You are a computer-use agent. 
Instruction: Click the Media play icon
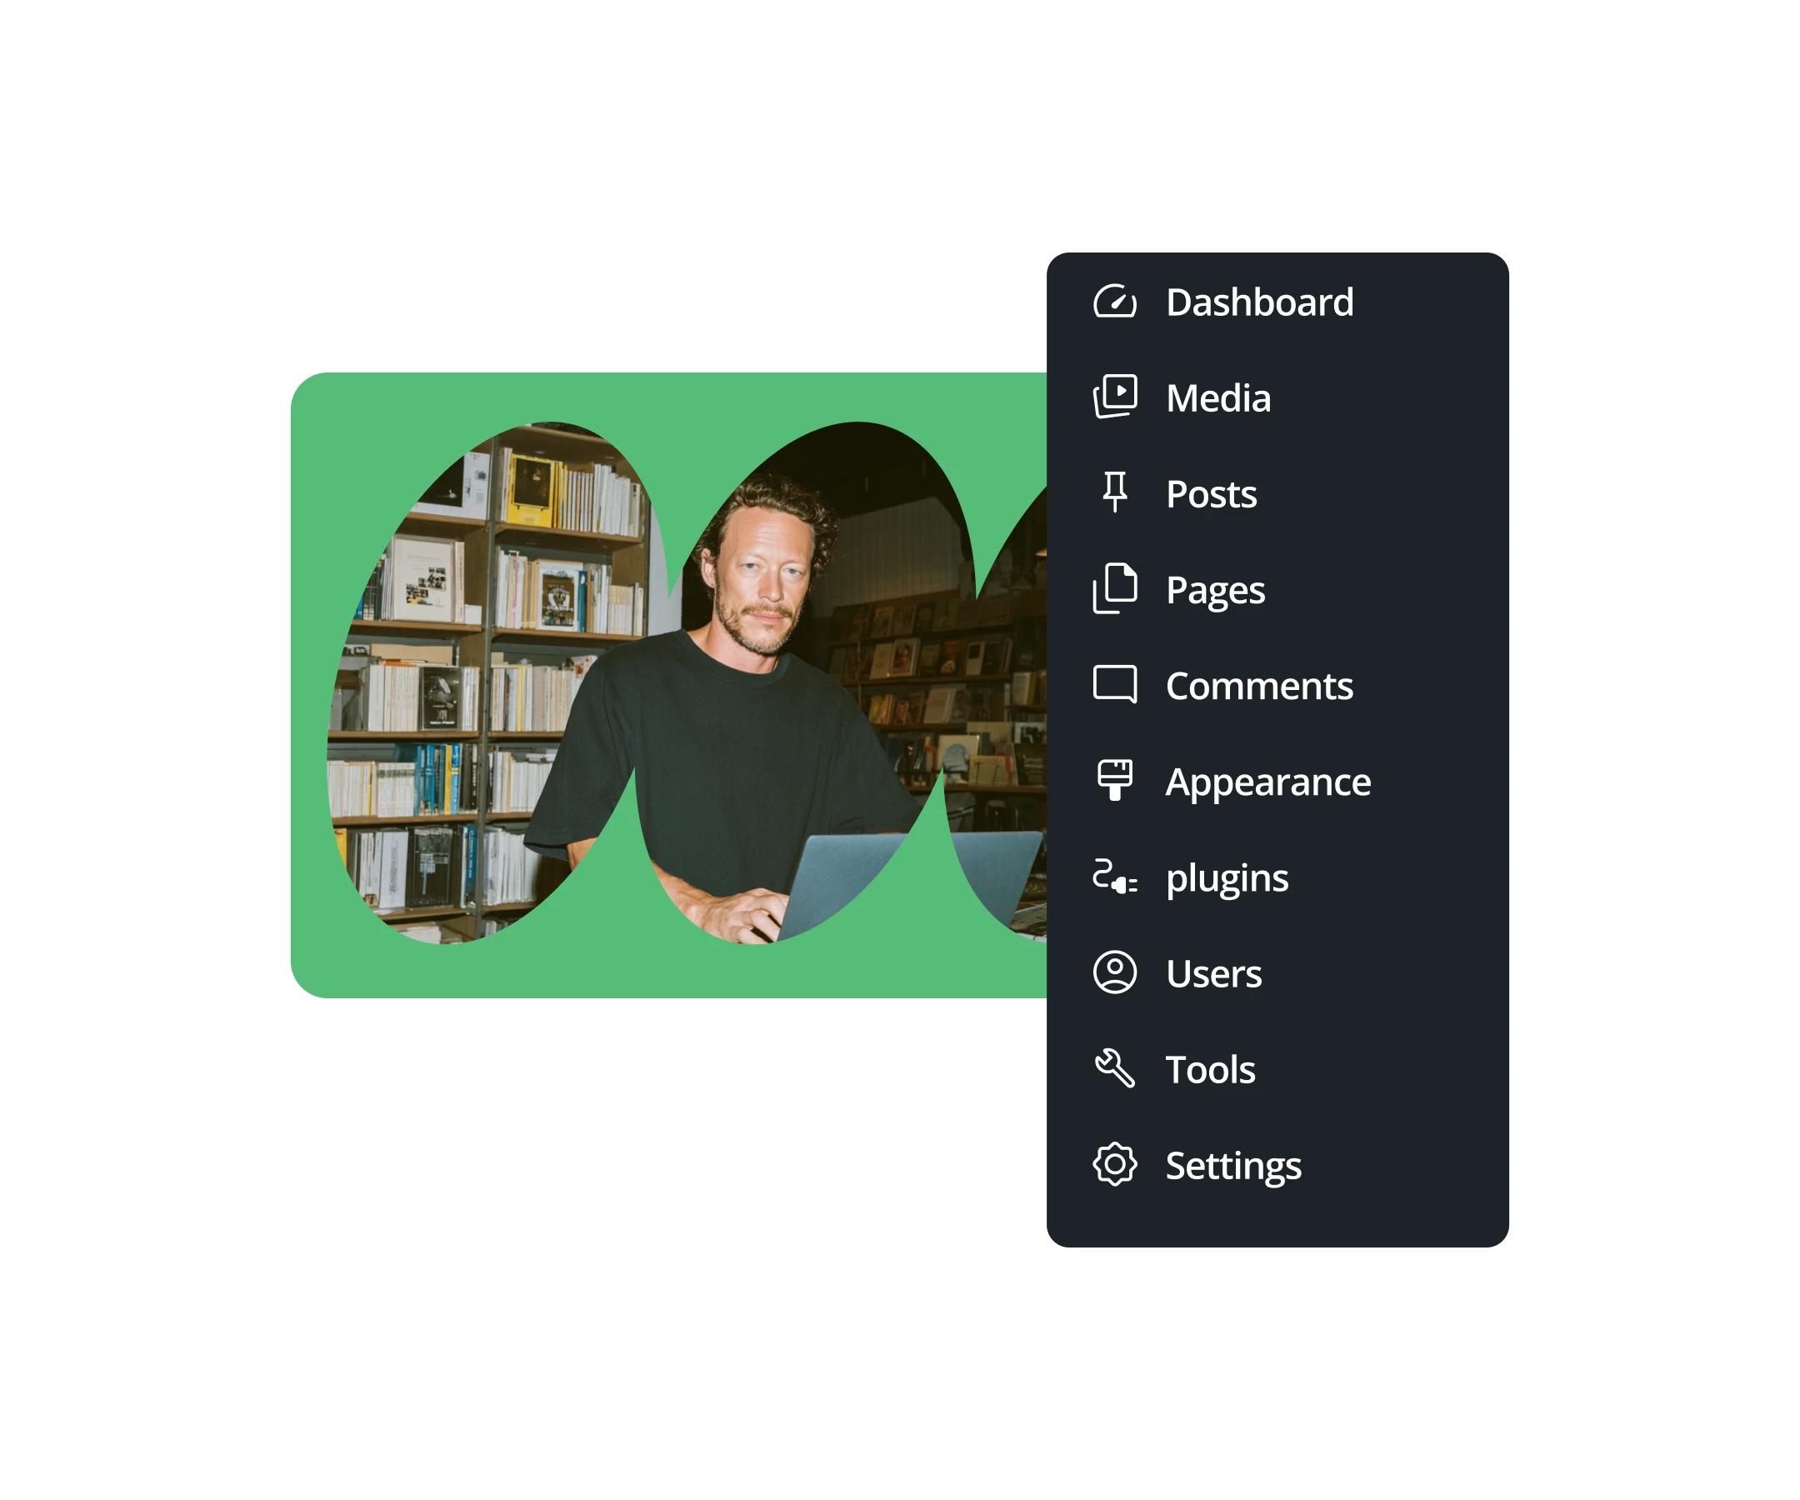tap(1114, 397)
